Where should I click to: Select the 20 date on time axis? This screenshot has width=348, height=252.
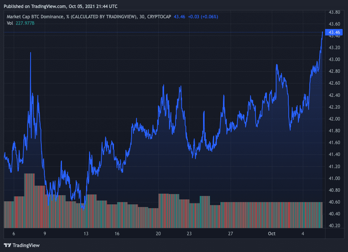pyautogui.click(x=158, y=234)
